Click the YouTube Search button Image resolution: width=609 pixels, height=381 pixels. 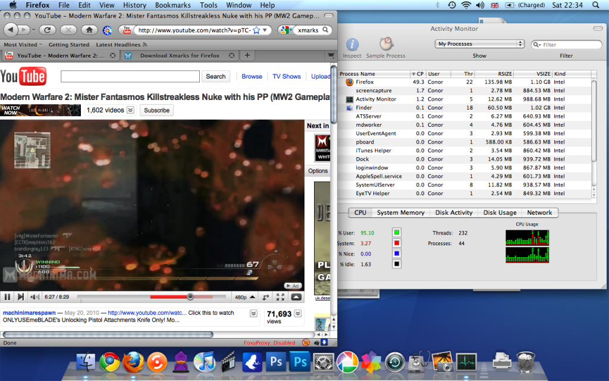coord(215,77)
